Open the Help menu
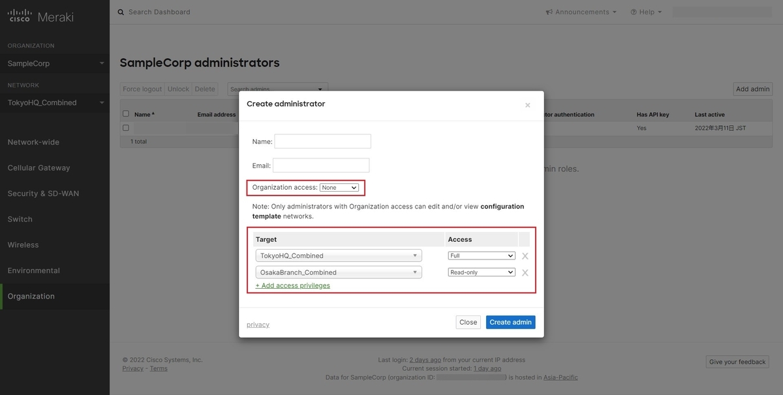 [x=646, y=12]
